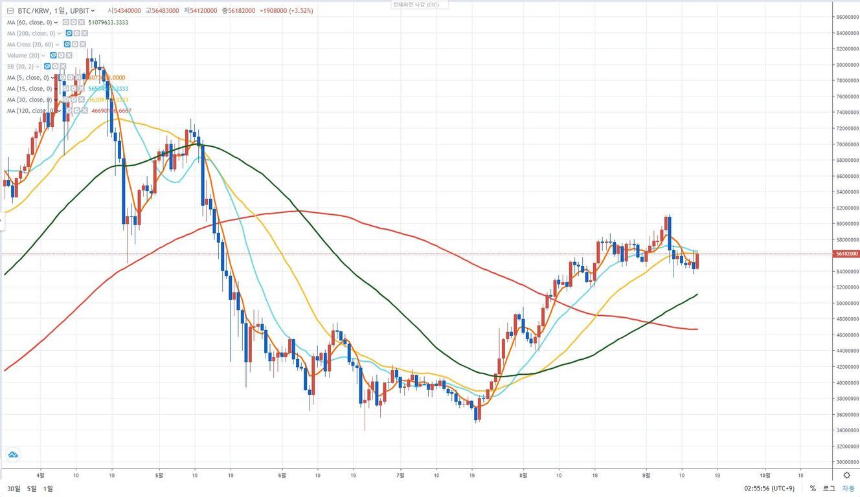This screenshot has height=497, width=860.
Task: Expand the Volume (20) dropdown arrow
Action: pos(43,56)
